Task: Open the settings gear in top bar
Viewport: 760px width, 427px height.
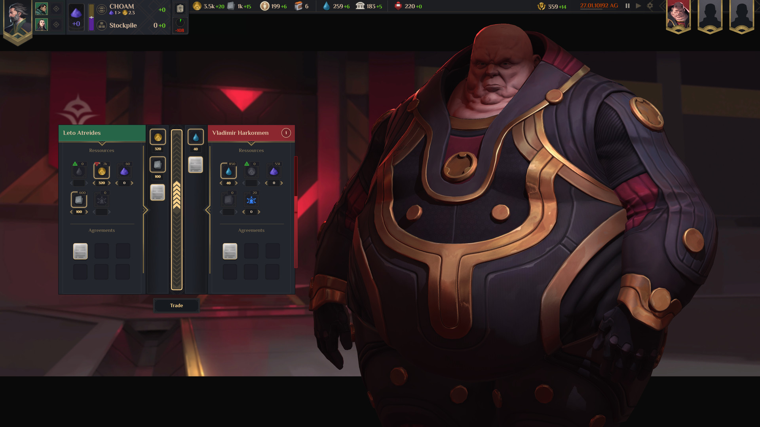Action: pos(650,6)
